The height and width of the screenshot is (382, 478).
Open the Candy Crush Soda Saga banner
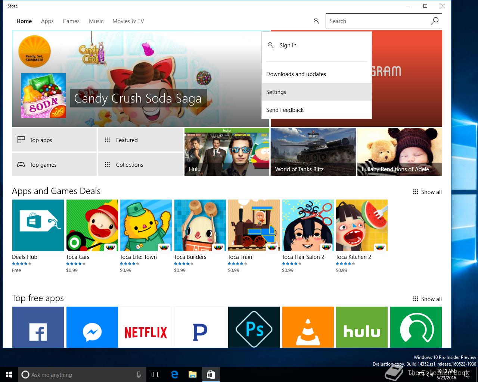[140, 78]
